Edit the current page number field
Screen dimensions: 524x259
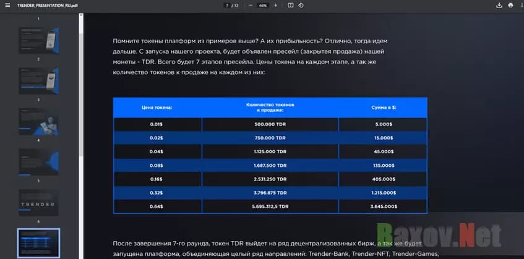click(227, 6)
